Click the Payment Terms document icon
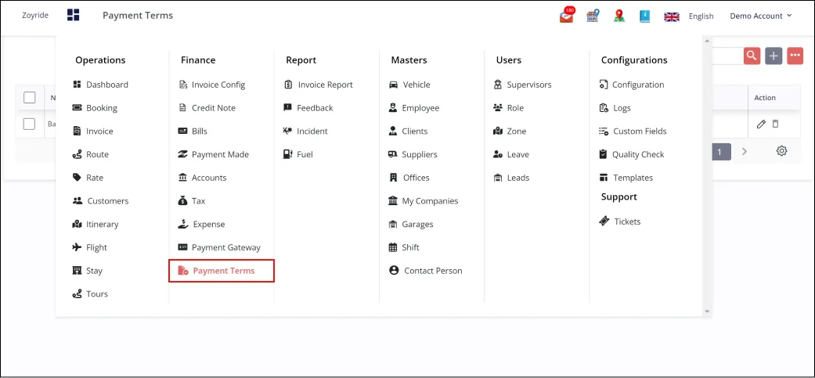The width and height of the screenshot is (815, 378). 183,271
